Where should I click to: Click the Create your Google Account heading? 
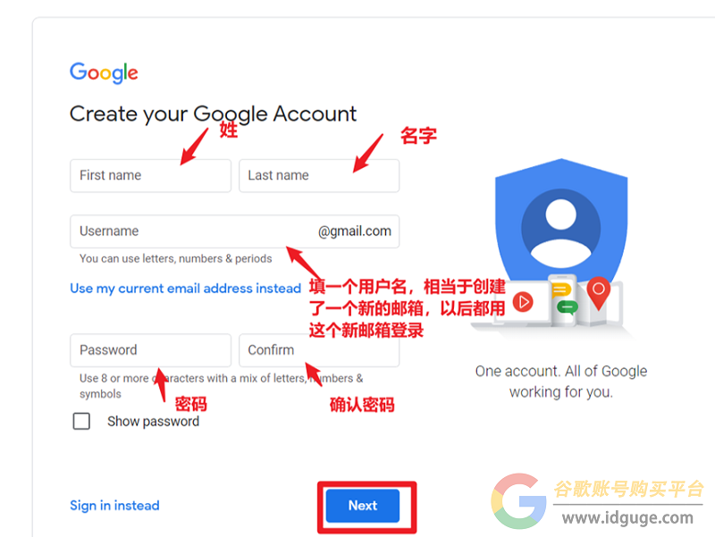(x=213, y=114)
